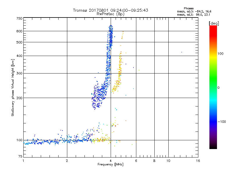233x175 pixels.
Task: Click the x-axis tick label '10'
Action: point(168,161)
